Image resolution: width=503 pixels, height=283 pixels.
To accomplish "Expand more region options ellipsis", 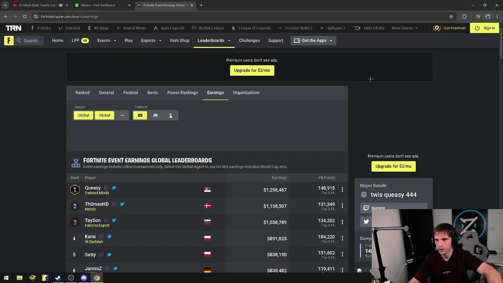I will (x=122, y=115).
